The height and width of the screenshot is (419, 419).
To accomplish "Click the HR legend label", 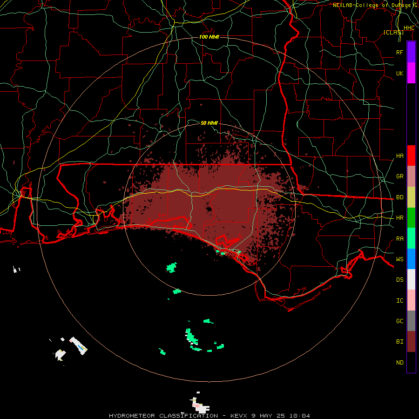I will point(399,218).
